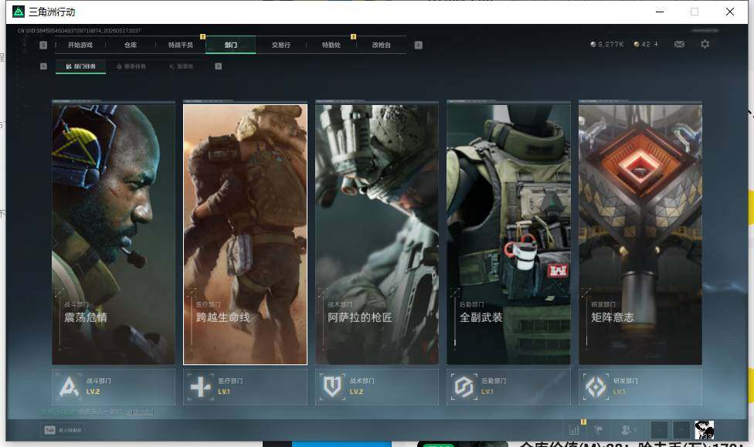
Task: Open the 矩阵意志 mission card
Action: pos(640,234)
